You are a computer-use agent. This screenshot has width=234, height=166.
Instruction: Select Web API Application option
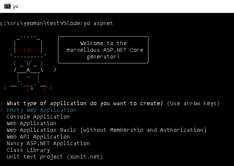point(38,137)
